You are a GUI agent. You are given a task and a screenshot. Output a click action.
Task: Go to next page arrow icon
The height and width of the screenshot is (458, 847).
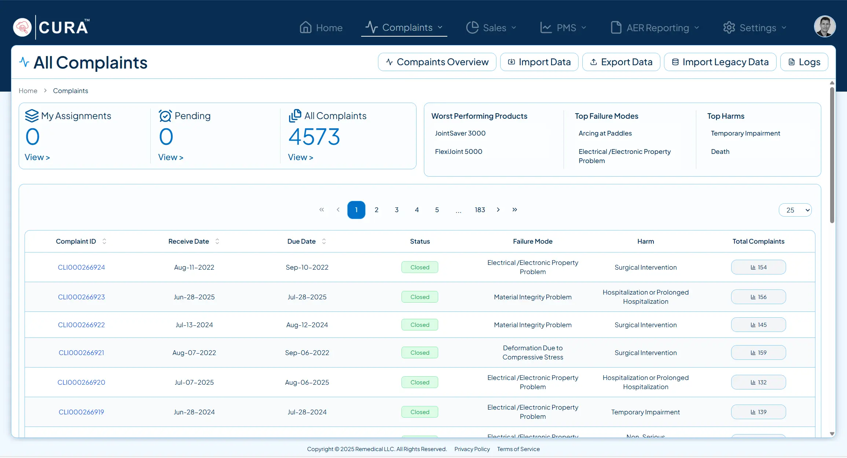pyautogui.click(x=498, y=210)
